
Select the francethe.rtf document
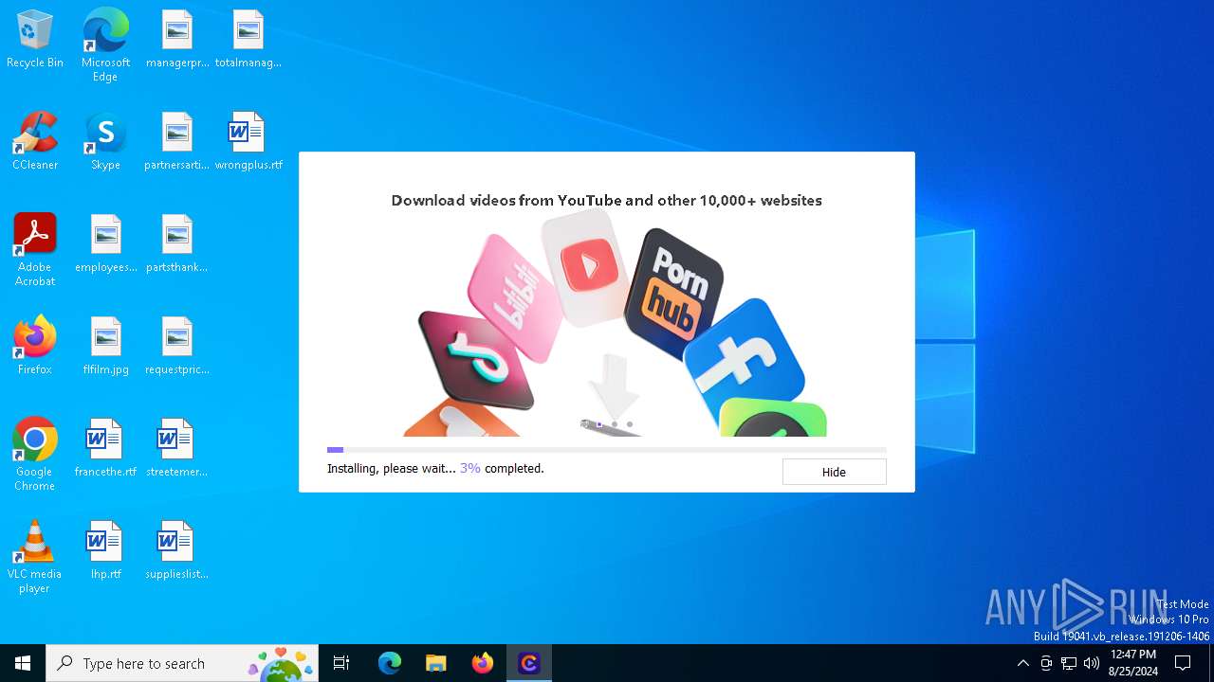105,448
